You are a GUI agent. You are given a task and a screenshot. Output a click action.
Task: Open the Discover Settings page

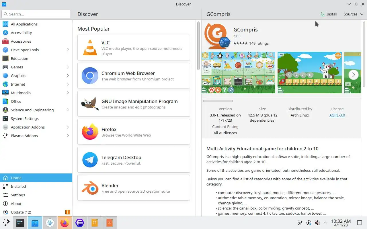(x=36, y=195)
